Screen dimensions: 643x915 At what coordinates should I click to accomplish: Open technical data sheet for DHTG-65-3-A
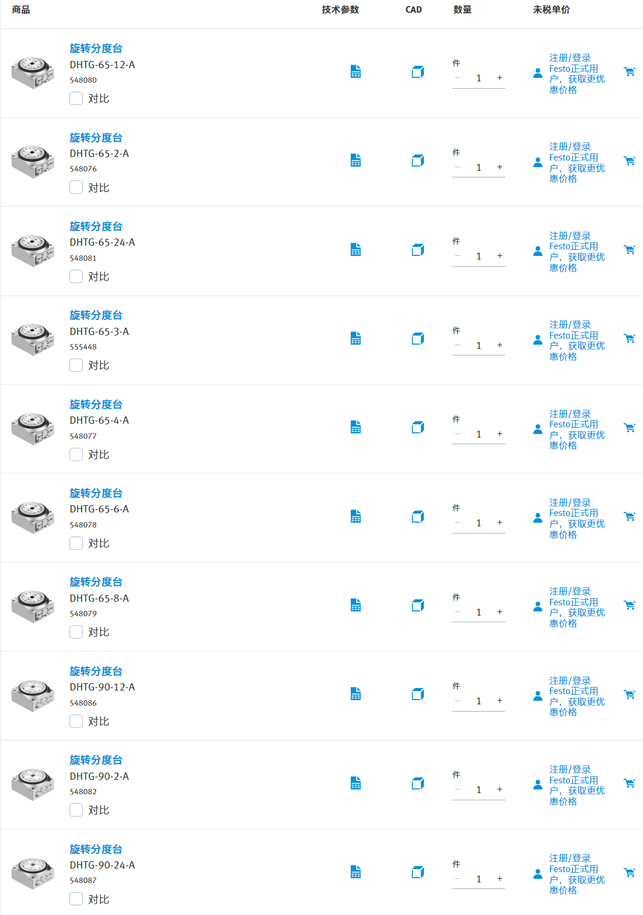356,339
